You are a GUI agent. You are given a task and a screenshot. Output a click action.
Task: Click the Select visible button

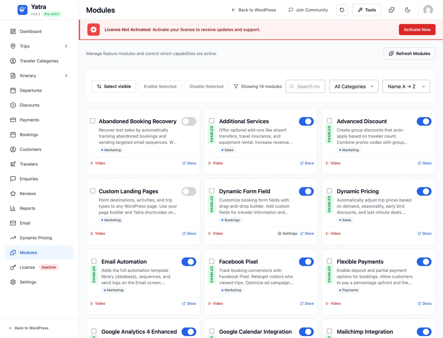114,86
